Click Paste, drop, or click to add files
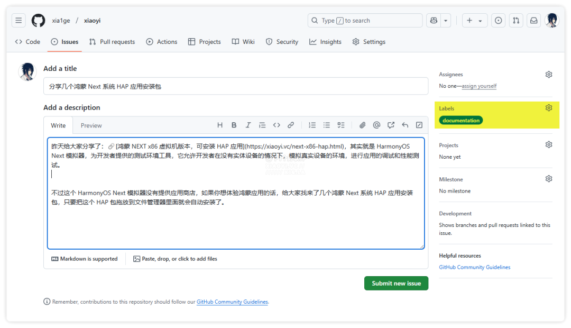 coord(175,259)
